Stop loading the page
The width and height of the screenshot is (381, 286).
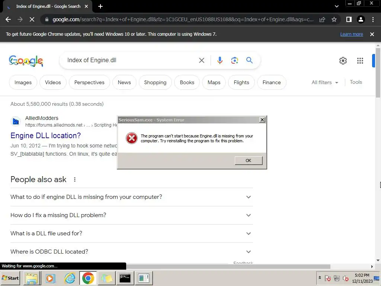coord(32,19)
